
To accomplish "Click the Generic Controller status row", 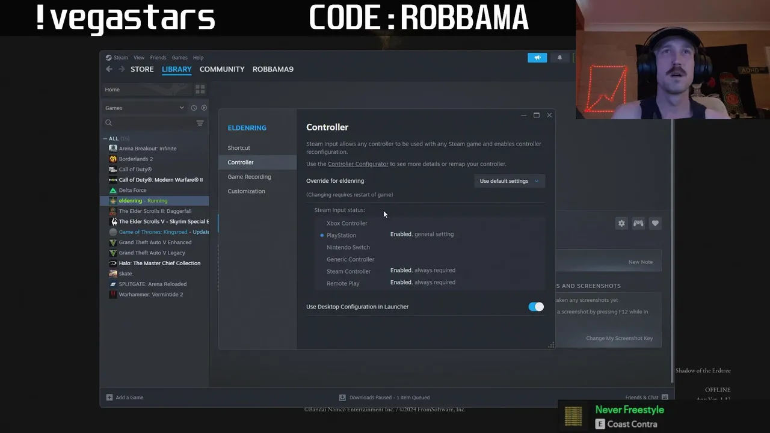I will click(430, 259).
